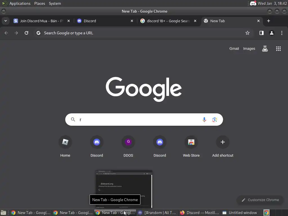Go back with the back arrow

point(6,33)
